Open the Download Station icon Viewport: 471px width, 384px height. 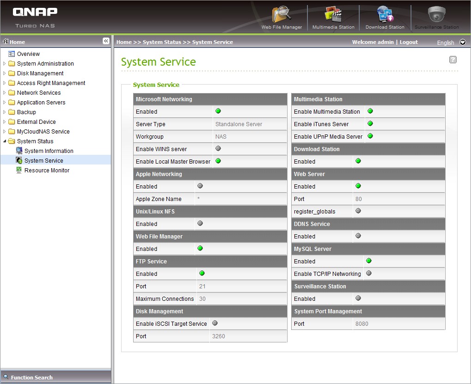(x=385, y=15)
